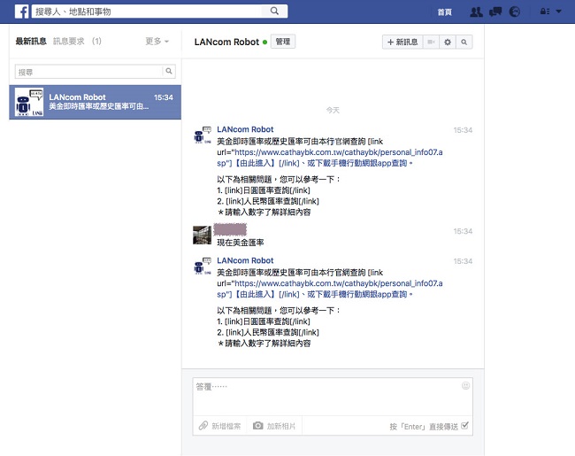
Task: Search within conversation using the magnifier icon
Action: (464, 43)
